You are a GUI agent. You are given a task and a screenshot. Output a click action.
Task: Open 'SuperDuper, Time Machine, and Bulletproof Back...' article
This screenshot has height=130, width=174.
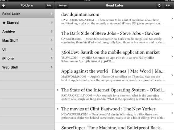pos(112,128)
